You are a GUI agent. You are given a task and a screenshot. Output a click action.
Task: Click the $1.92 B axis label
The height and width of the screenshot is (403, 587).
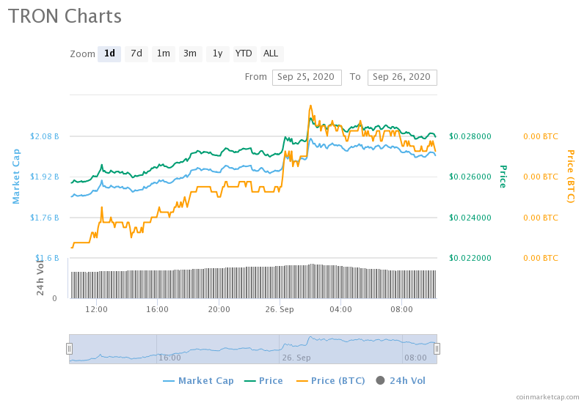(44, 177)
